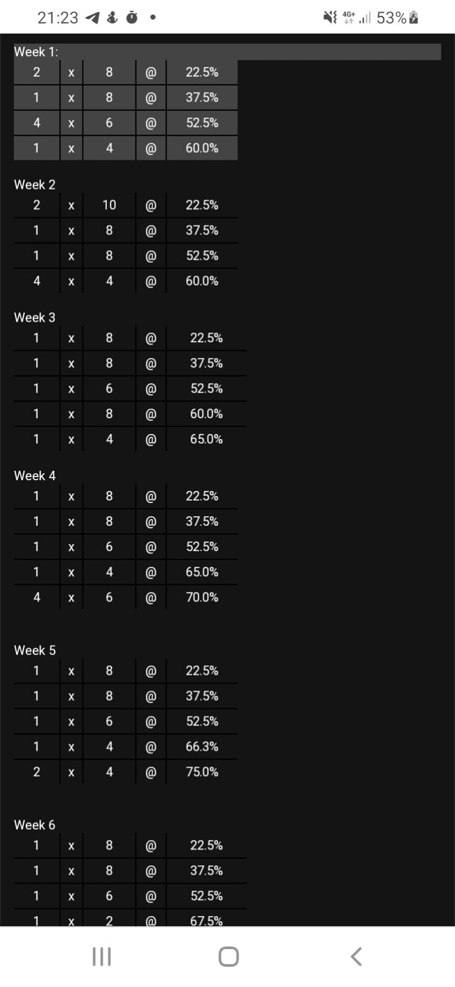Viewport: 455px width, 987px height.
Task: Tap the Telegram notification icon in status bar
Action: 92,18
